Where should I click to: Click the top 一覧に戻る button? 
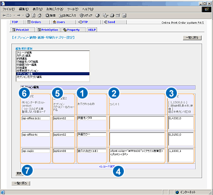pyautogui.click(x=192, y=38)
